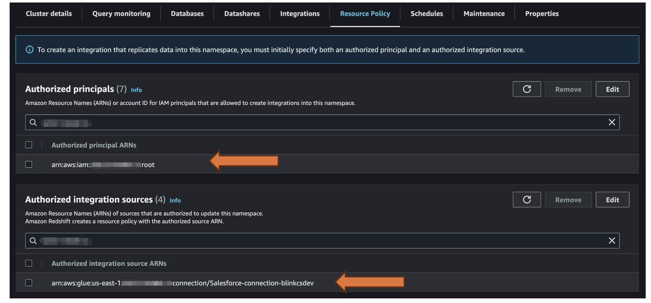Click the search icon in integration sources filter
Screen dimensions: 651x303
click(x=33, y=241)
